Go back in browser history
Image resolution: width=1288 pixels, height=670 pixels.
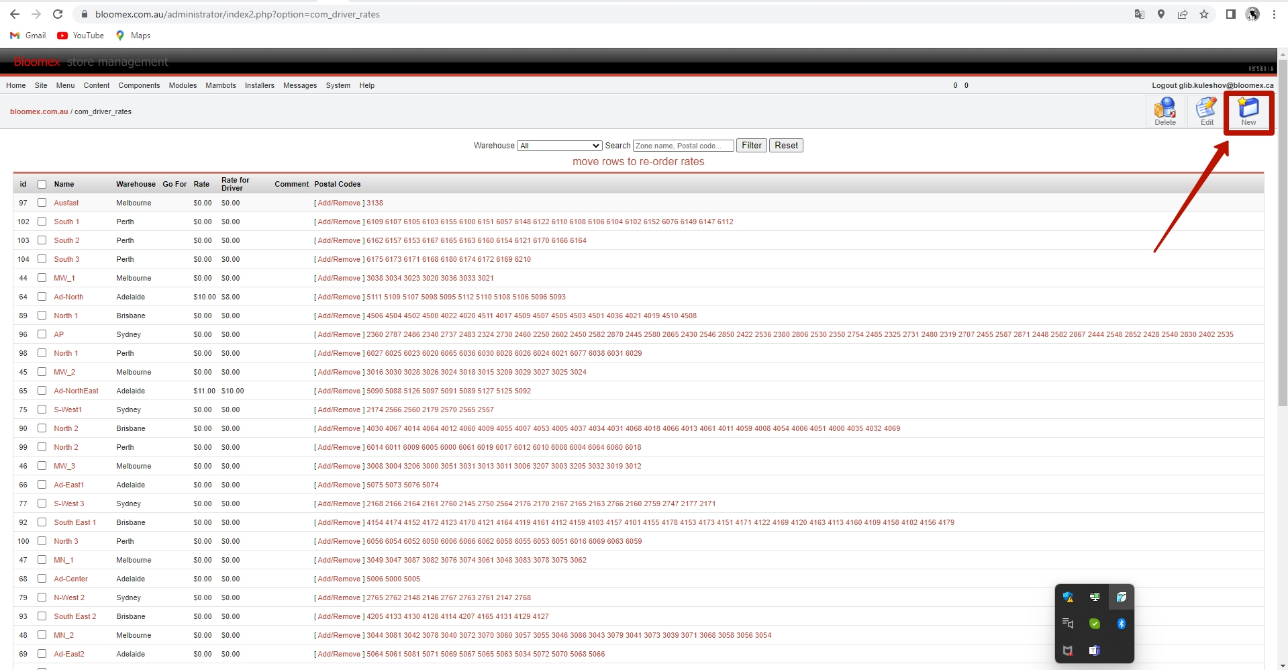[x=15, y=14]
